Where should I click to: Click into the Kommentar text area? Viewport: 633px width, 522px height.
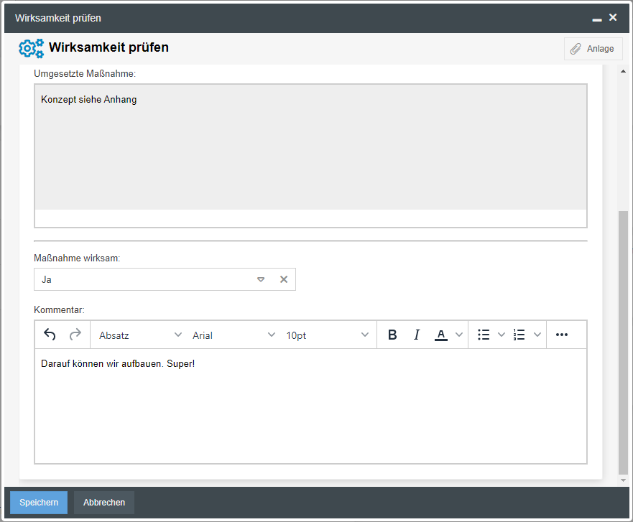pyautogui.click(x=310, y=406)
